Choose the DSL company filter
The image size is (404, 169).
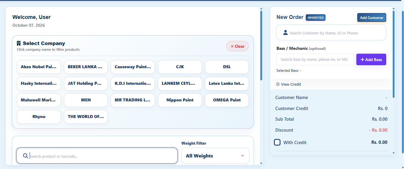227,67
